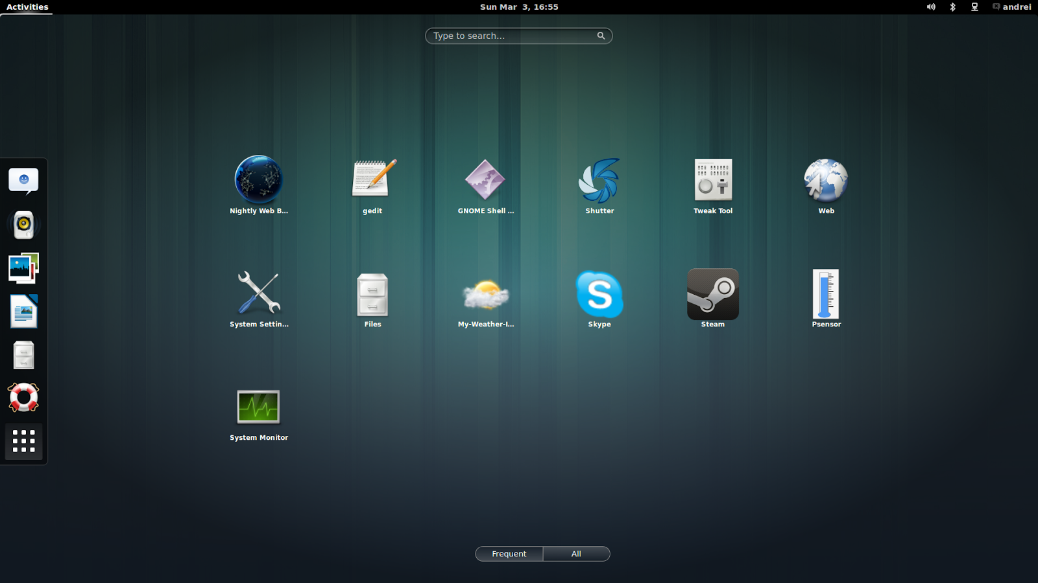The image size is (1038, 583).
Task: Open the GNOME Shell extensions app
Action: click(485, 180)
